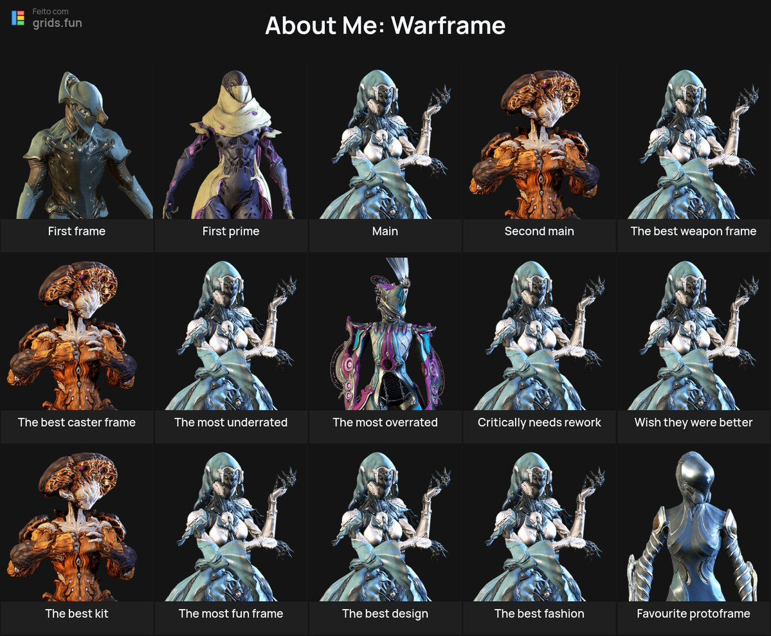The width and height of the screenshot is (771, 636).
Task: Click 'The best caster frame' caption
Action: coord(77,422)
